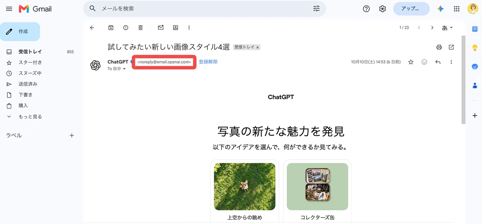Go to the next email arrow

point(432,28)
